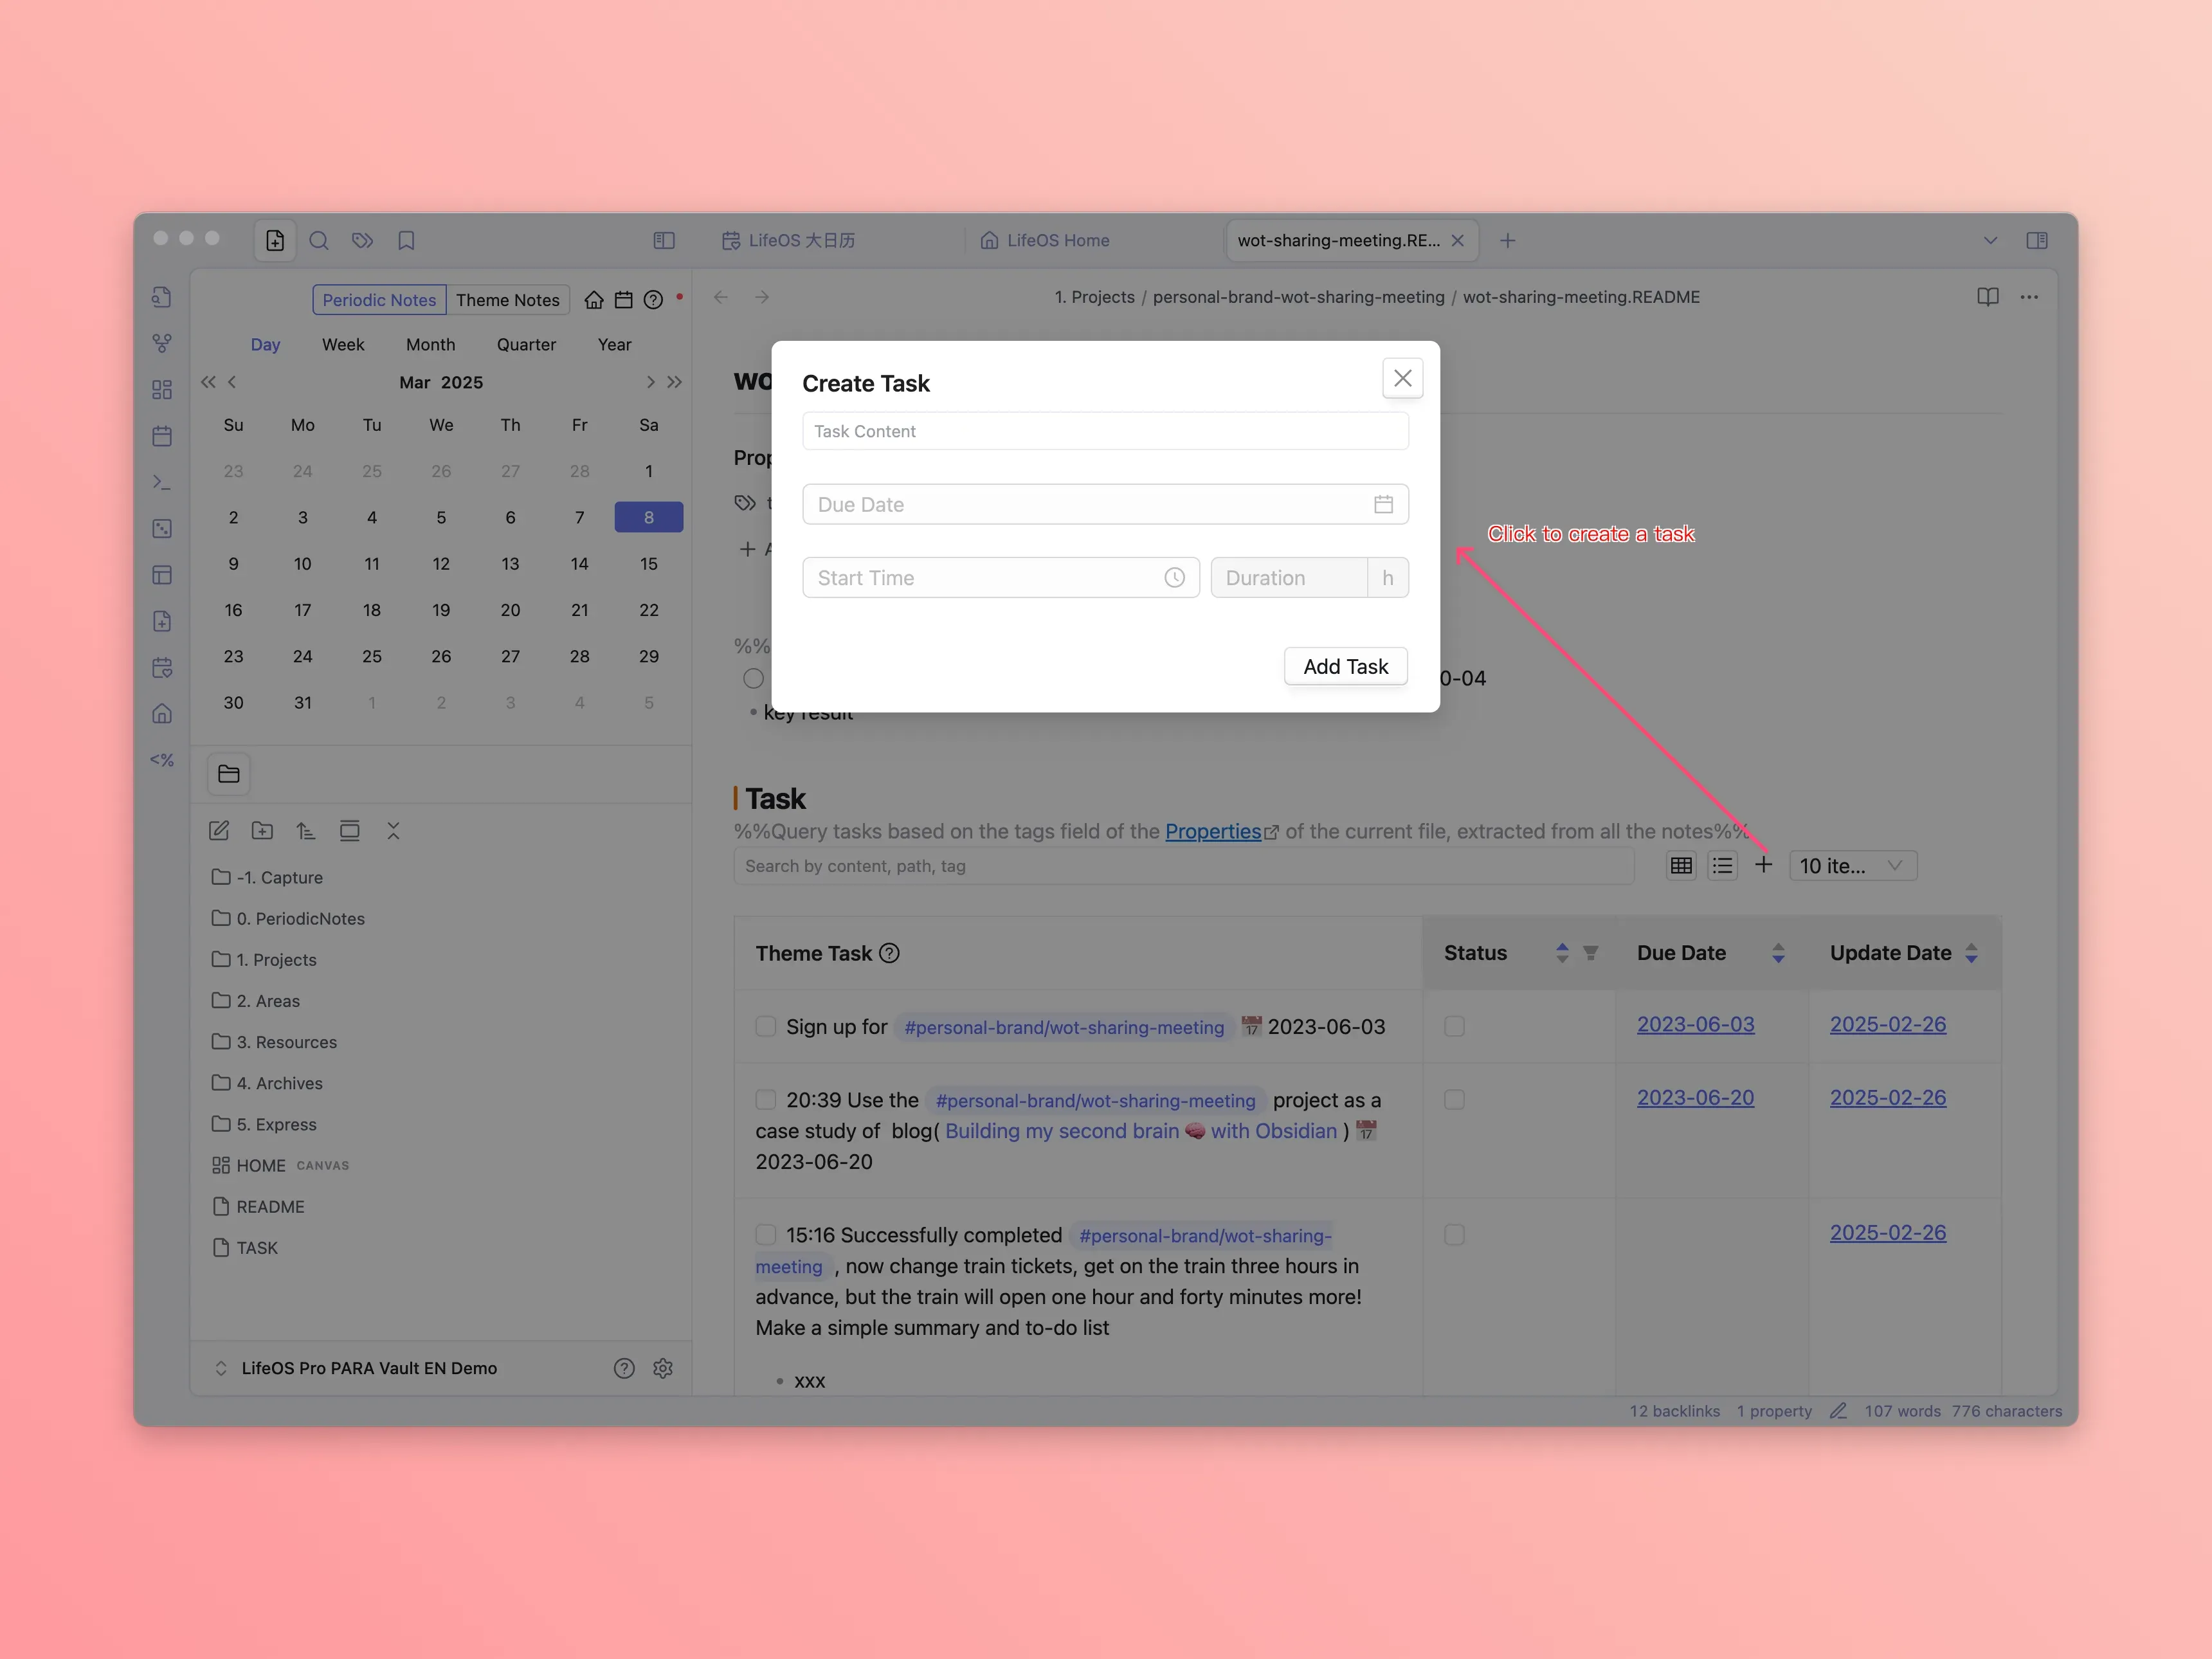Create new folder icon in file explorer

[x=262, y=831]
